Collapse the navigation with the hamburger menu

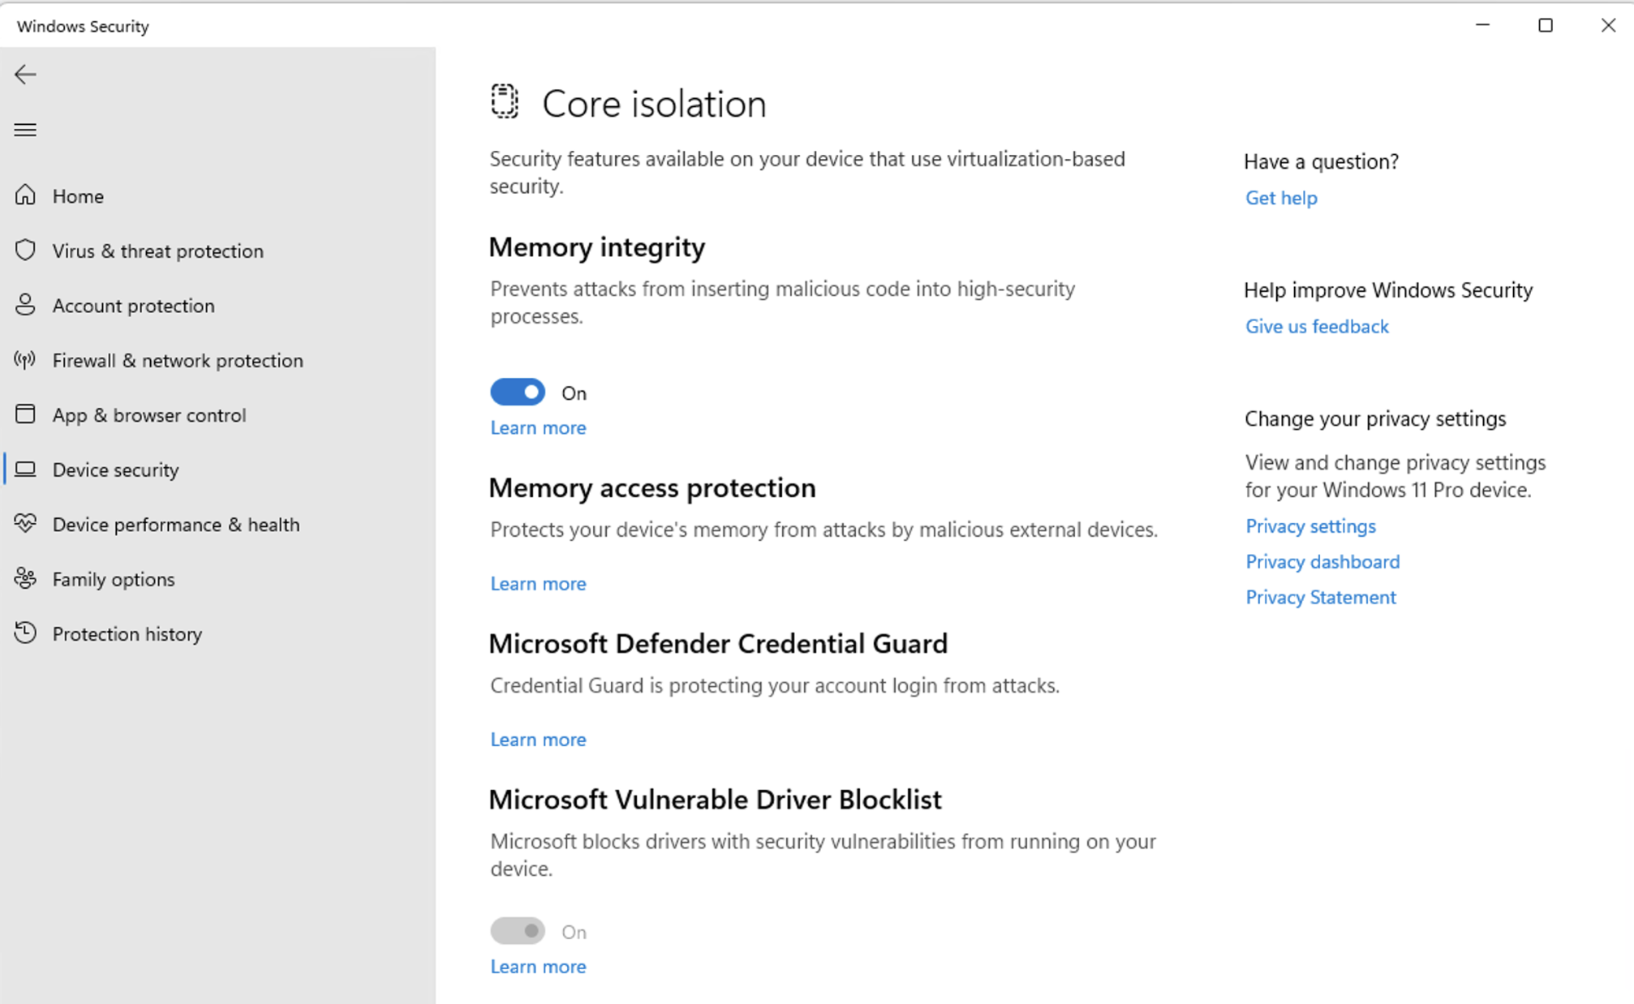25,129
